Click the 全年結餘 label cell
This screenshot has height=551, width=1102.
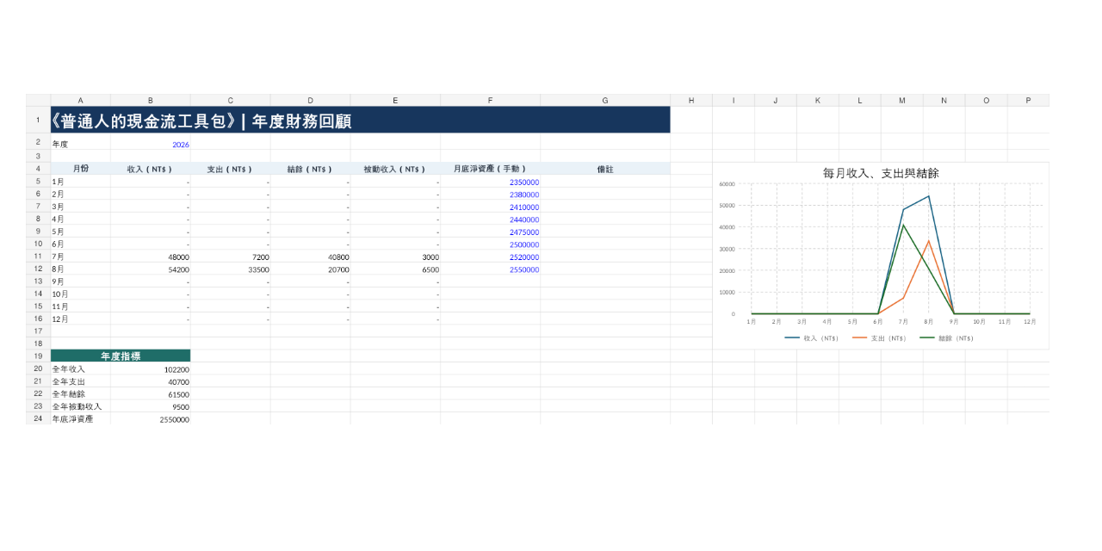click(x=81, y=394)
